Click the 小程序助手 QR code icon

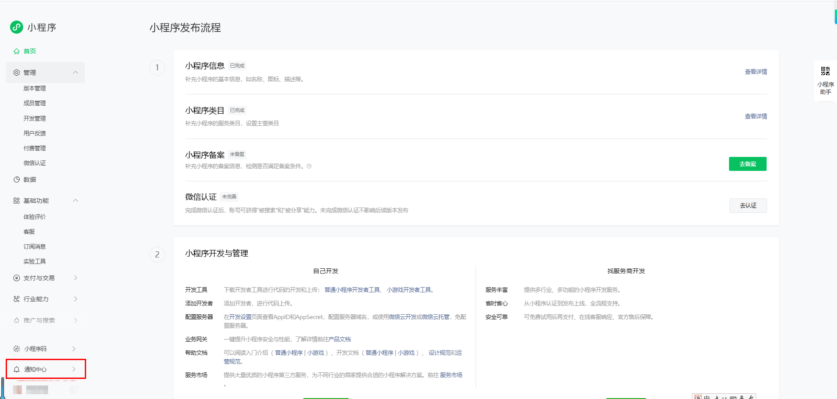(x=825, y=71)
